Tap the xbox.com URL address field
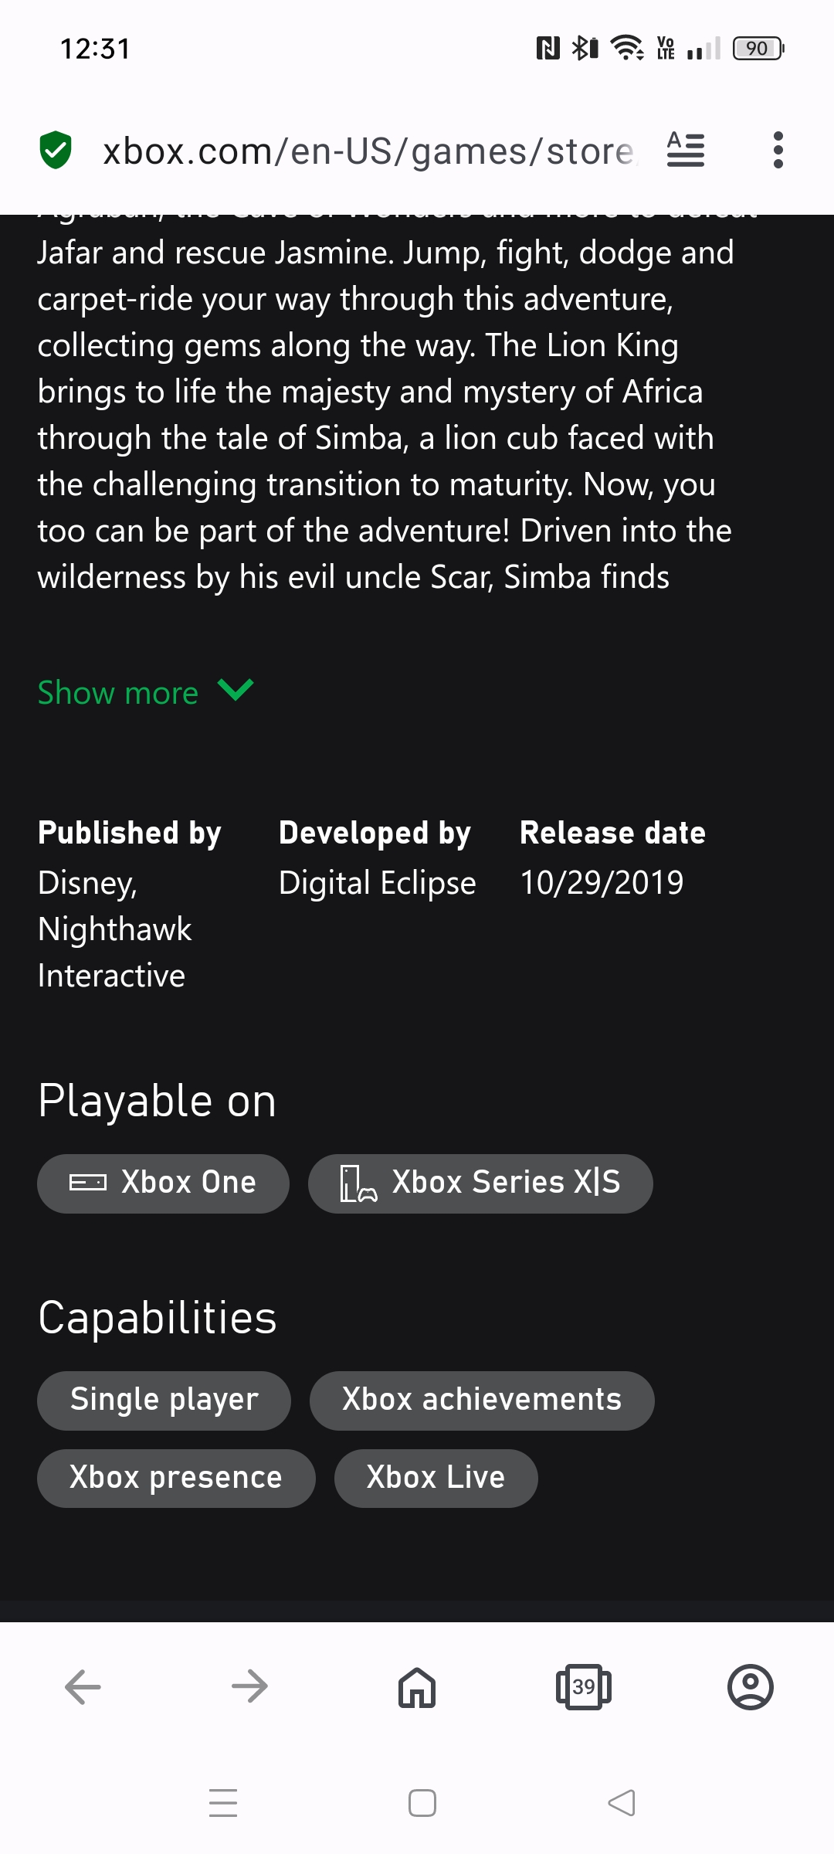Image resolution: width=834 pixels, height=1854 pixels. pyautogui.click(x=369, y=151)
